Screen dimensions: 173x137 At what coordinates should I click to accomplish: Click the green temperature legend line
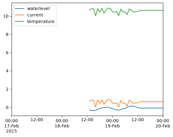[20, 21]
